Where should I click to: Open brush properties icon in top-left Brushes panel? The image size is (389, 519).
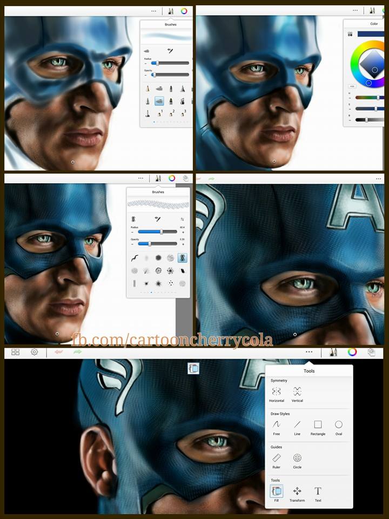[x=147, y=51]
